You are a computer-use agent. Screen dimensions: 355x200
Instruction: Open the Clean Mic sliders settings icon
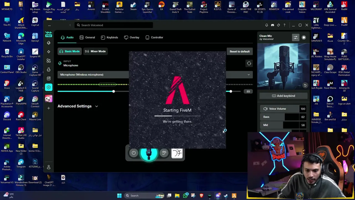click(296, 37)
